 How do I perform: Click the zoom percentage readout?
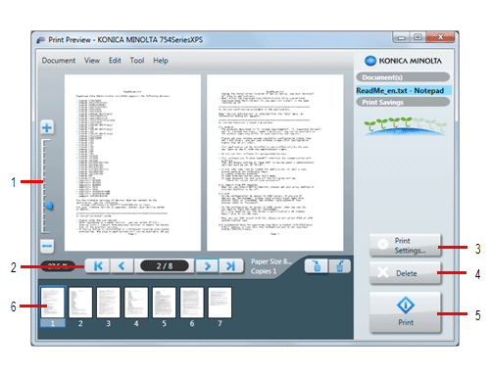pyautogui.click(x=58, y=266)
